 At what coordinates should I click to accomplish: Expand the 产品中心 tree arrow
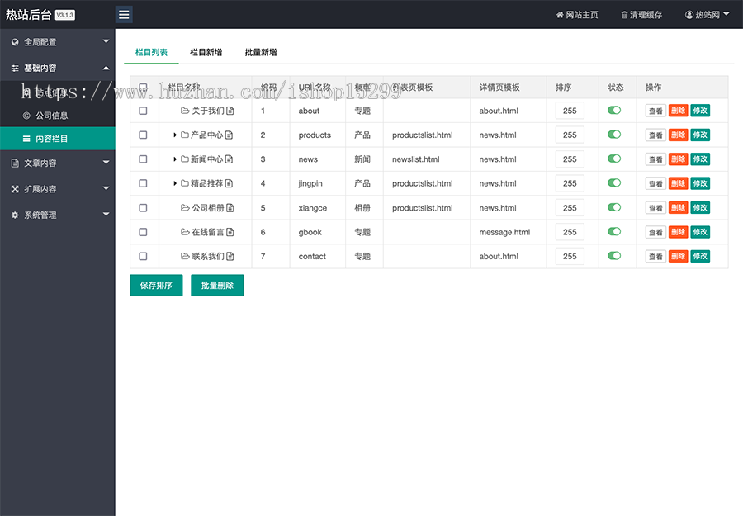coord(175,135)
